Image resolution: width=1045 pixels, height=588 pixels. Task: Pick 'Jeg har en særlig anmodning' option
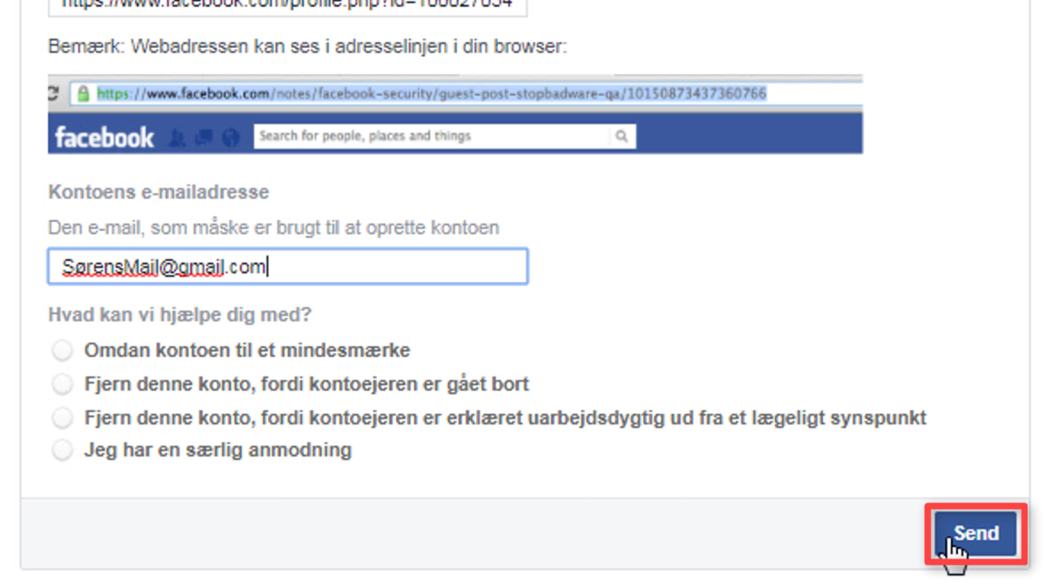[62, 450]
